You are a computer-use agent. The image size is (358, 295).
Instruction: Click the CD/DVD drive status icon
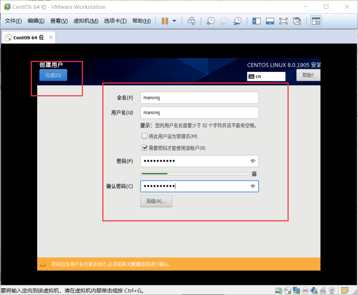coord(288,290)
